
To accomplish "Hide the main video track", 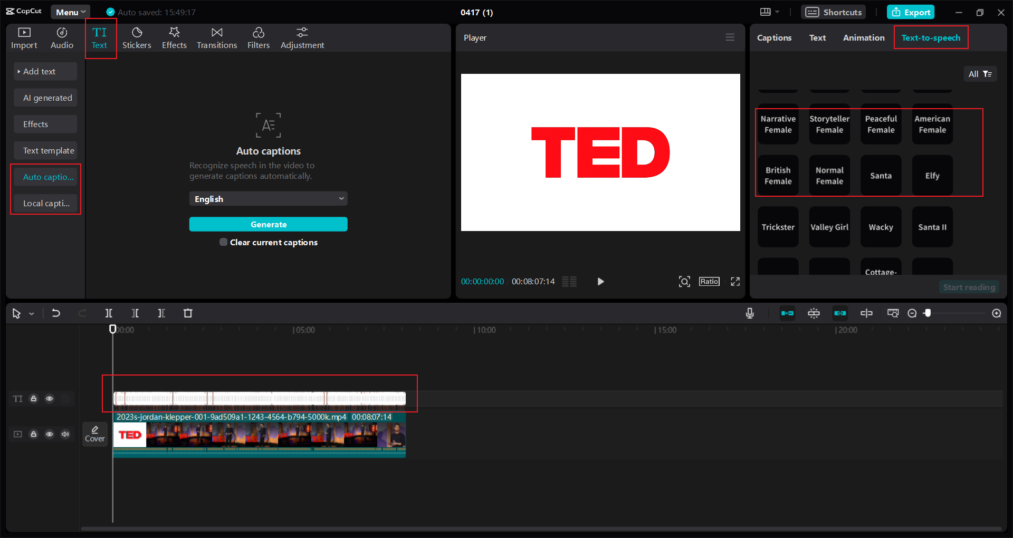I will (x=49, y=434).
